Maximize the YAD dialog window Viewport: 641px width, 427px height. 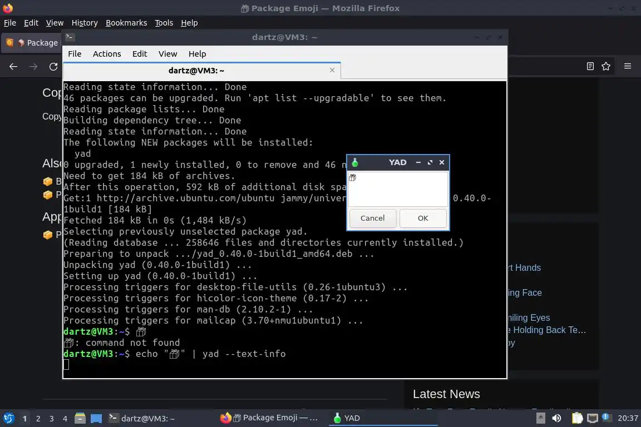coord(430,163)
